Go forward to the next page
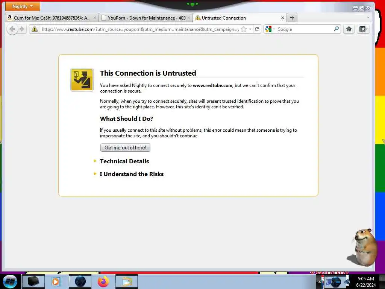 pos(22,29)
